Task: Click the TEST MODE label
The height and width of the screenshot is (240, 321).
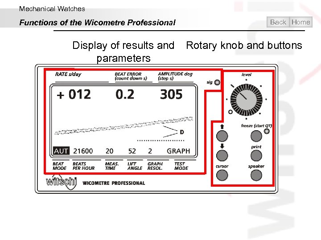Action: click(x=181, y=166)
